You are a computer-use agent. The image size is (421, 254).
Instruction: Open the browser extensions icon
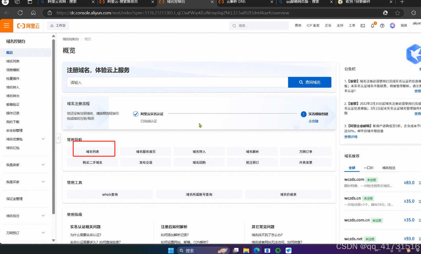click(x=413, y=13)
